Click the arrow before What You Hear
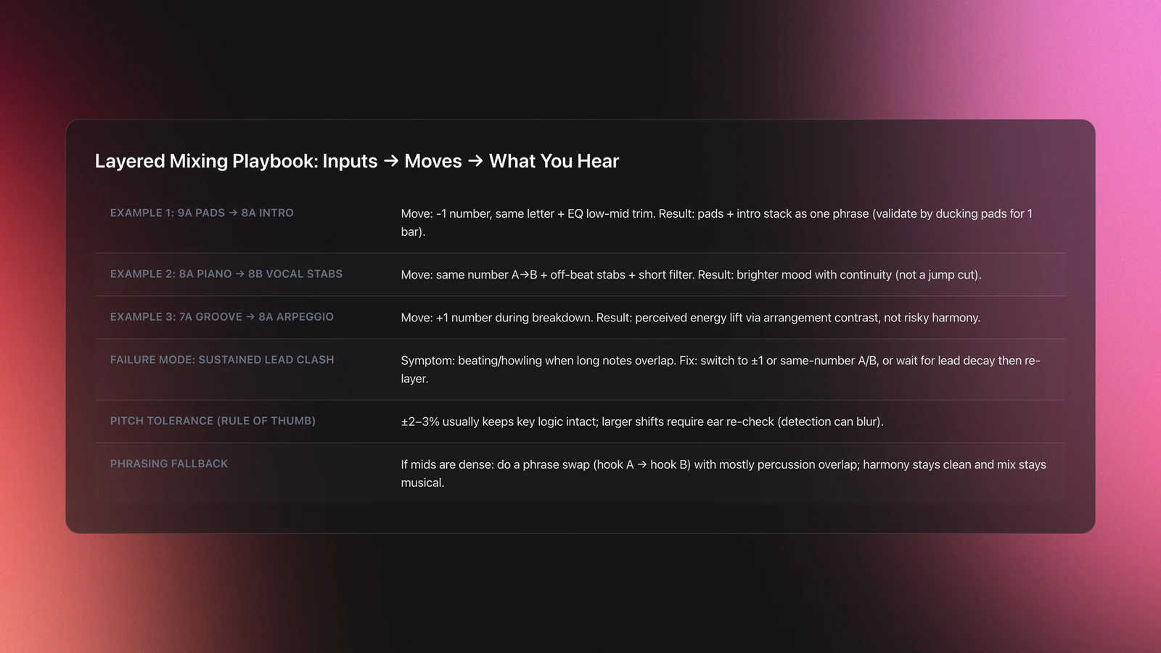Image resolution: width=1161 pixels, height=653 pixels. tap(475, 161)
